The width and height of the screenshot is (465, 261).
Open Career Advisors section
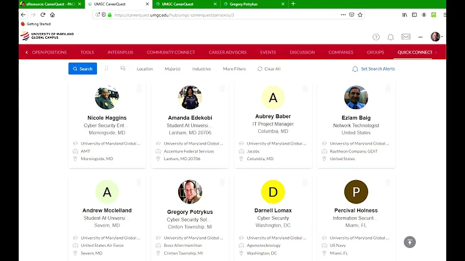pyautogui.click(x=227, y=52)
